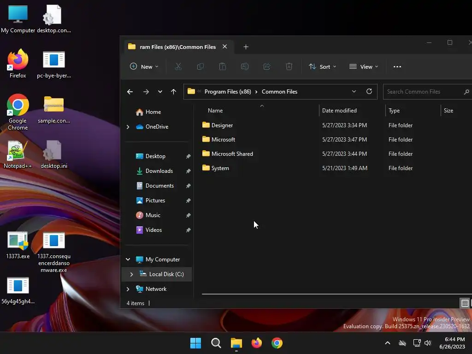This screenshot has width=472, height=354.
Task: Click the Rename icon in toolbar
Action: coord(244,66)
